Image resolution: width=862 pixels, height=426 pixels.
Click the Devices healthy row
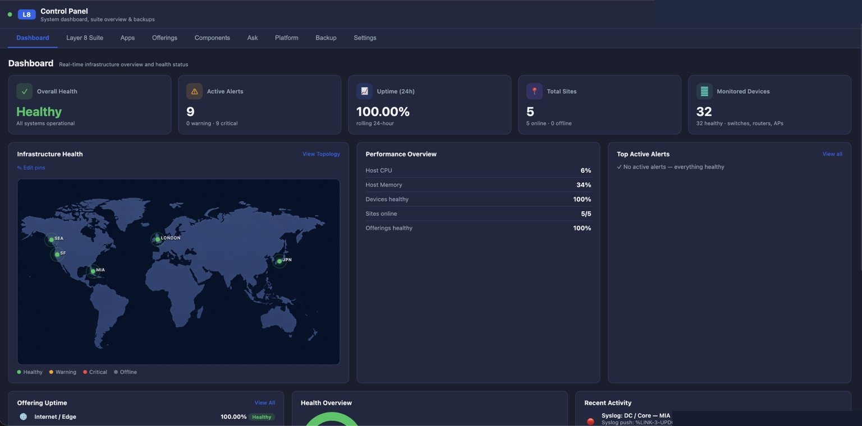pyautogui.click(x=478, y=200)
